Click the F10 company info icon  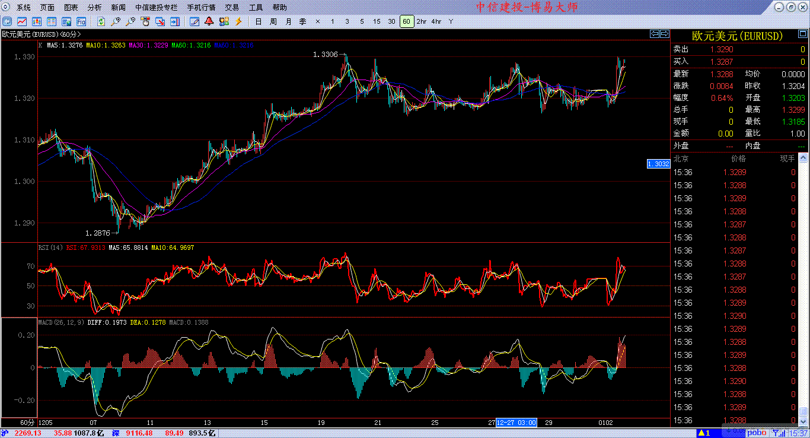(x=81, y=21)
